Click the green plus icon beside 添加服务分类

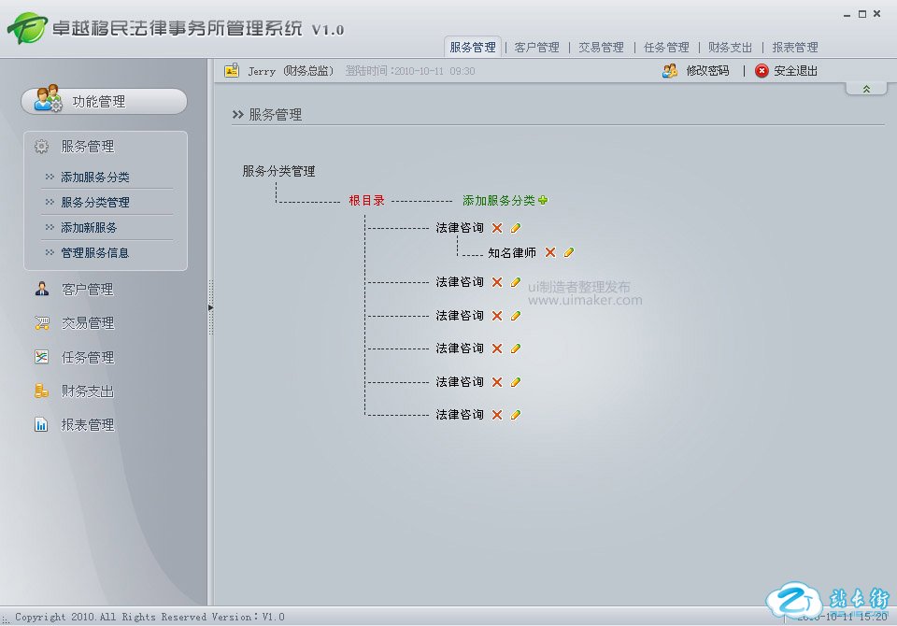[x=543, y=200]
